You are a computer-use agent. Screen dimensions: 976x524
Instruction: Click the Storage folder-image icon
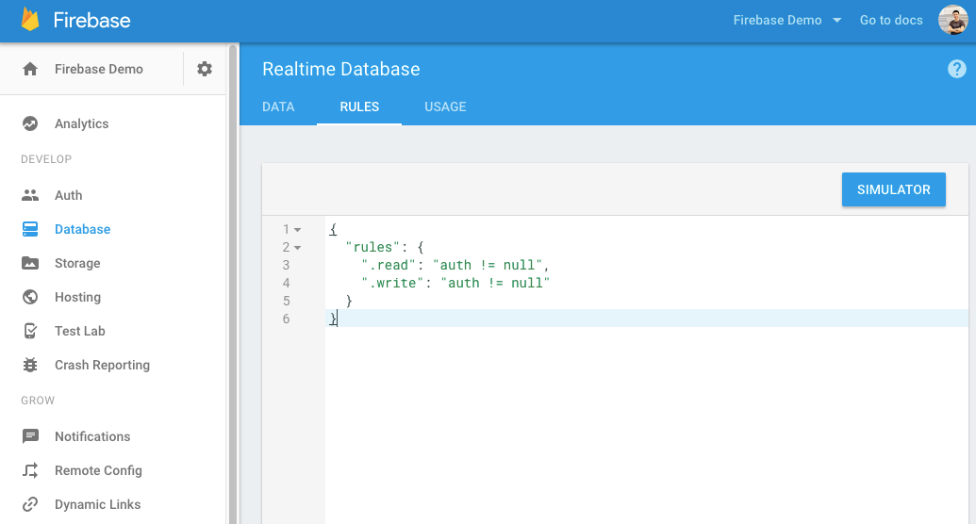[30, 263]
